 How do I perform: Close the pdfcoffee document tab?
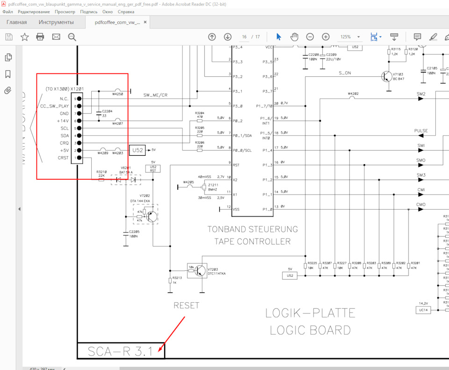pos(145,22)
